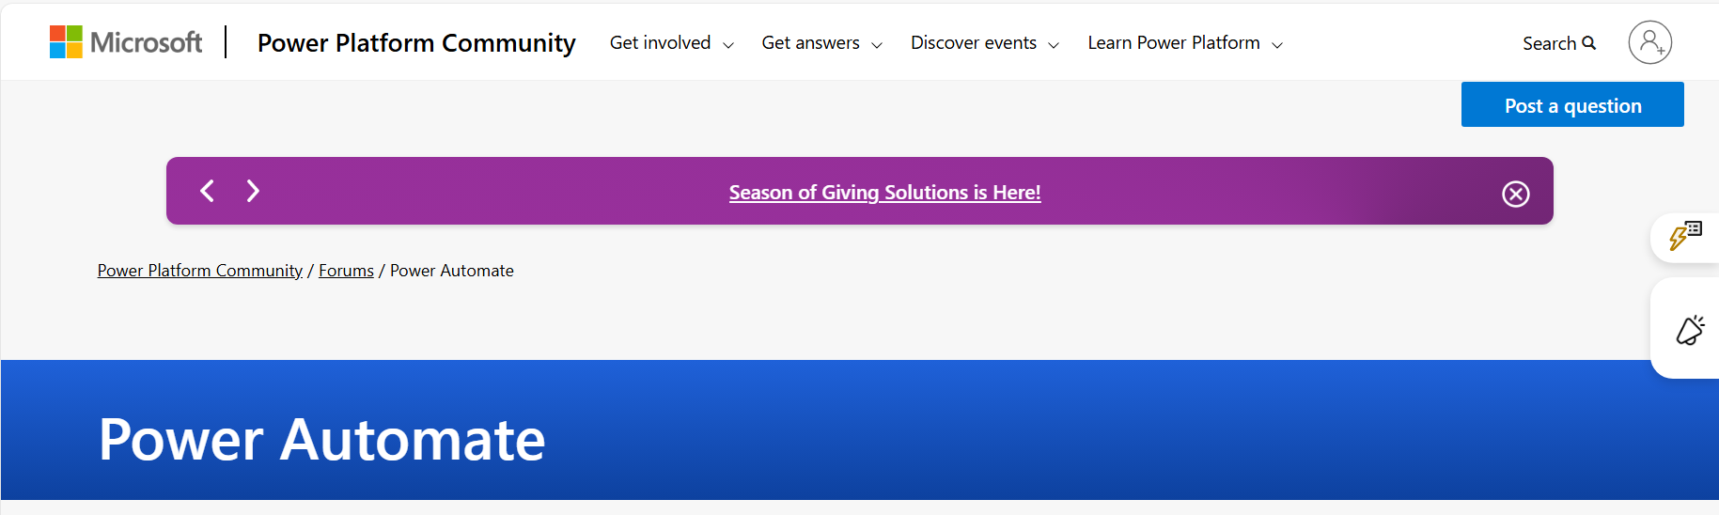The height and width of the screenshot is (515, 1719).
Task: Open the lightning chat side widget
Action: (x=1685, y=236)
